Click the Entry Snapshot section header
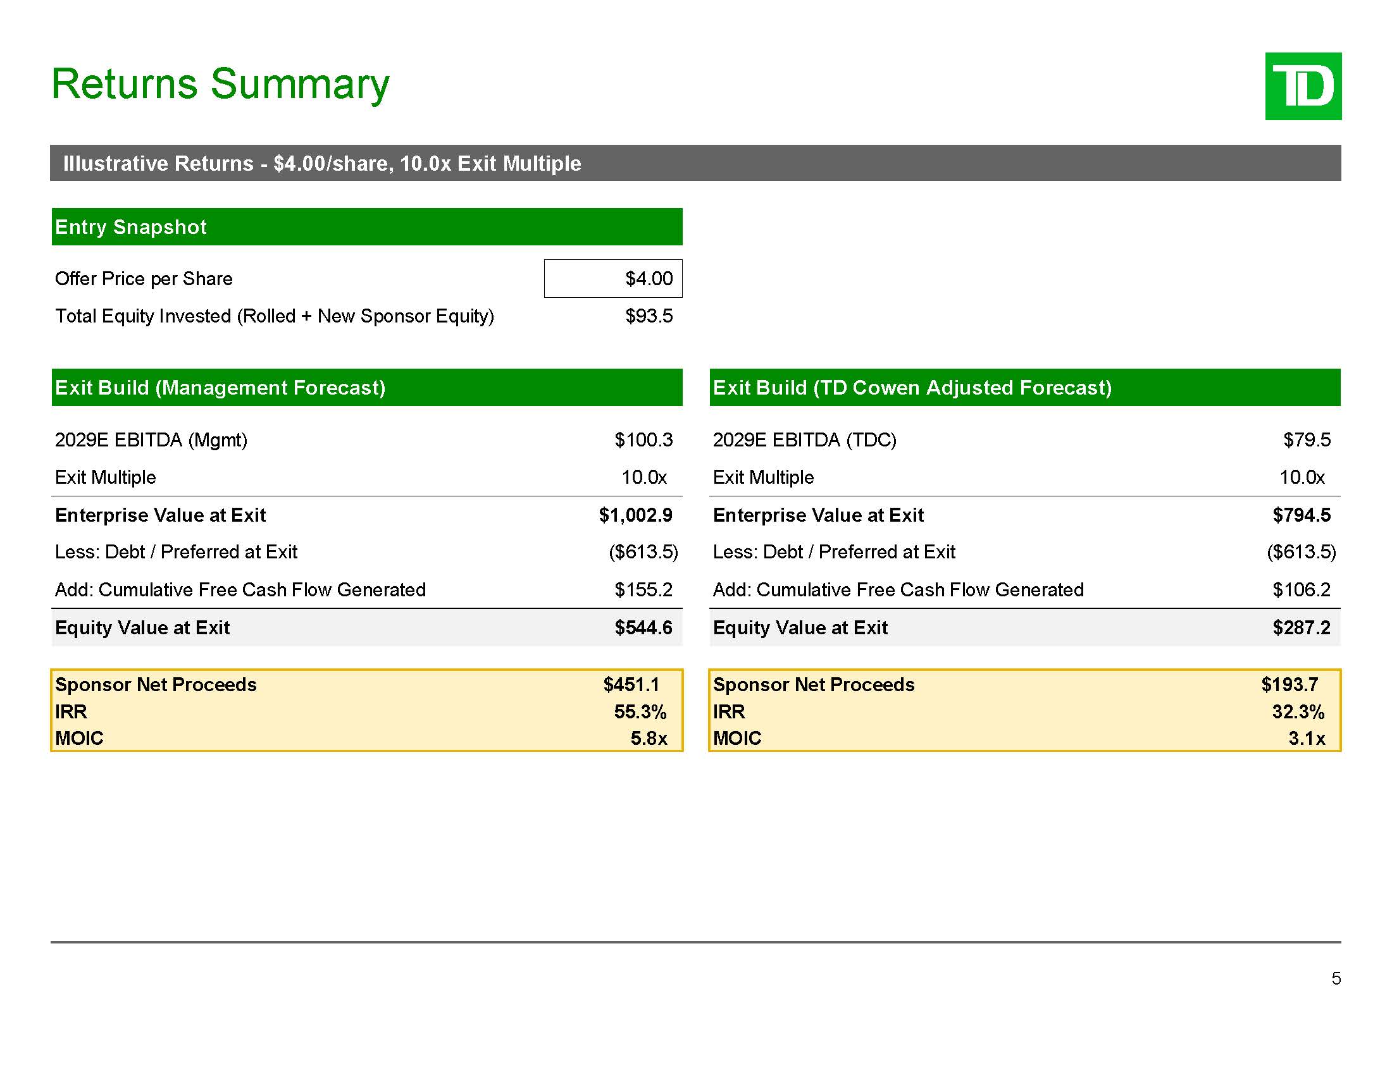Viewport: 1392px width, 1075px height. coord(366,227)
